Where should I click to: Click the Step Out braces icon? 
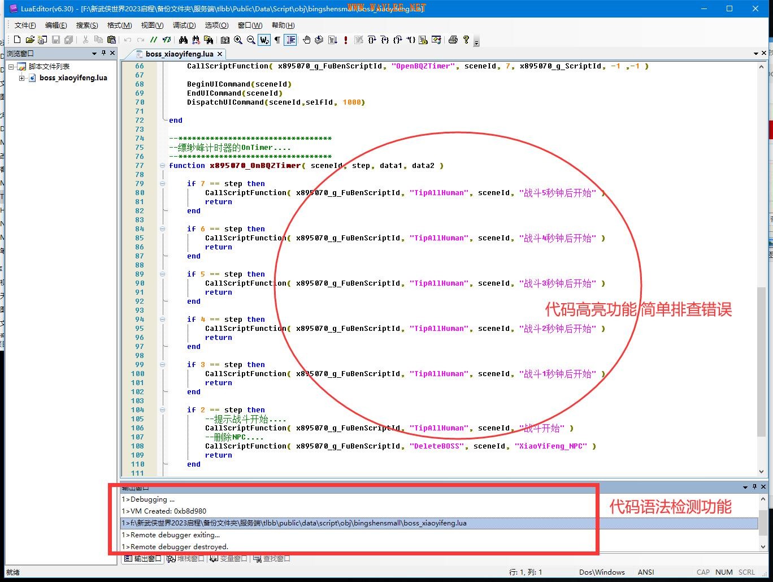(x=398, y=40)
